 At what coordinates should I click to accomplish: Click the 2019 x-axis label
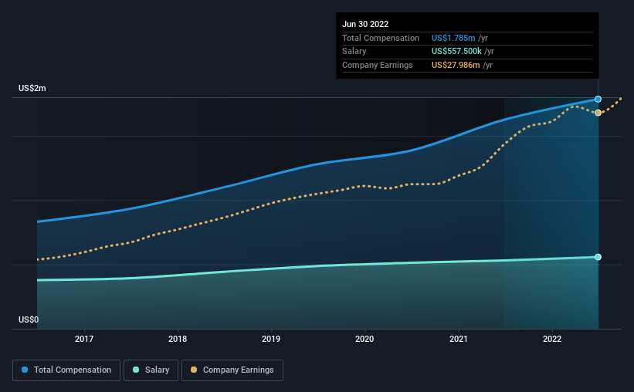pos(271,339)
